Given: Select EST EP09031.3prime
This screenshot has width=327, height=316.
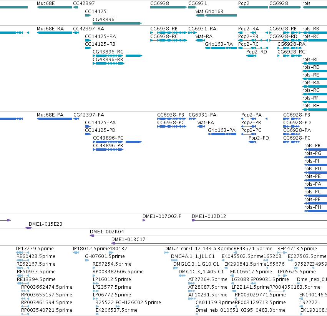Looking at the screenshot, I should click(x=269, y=279).
